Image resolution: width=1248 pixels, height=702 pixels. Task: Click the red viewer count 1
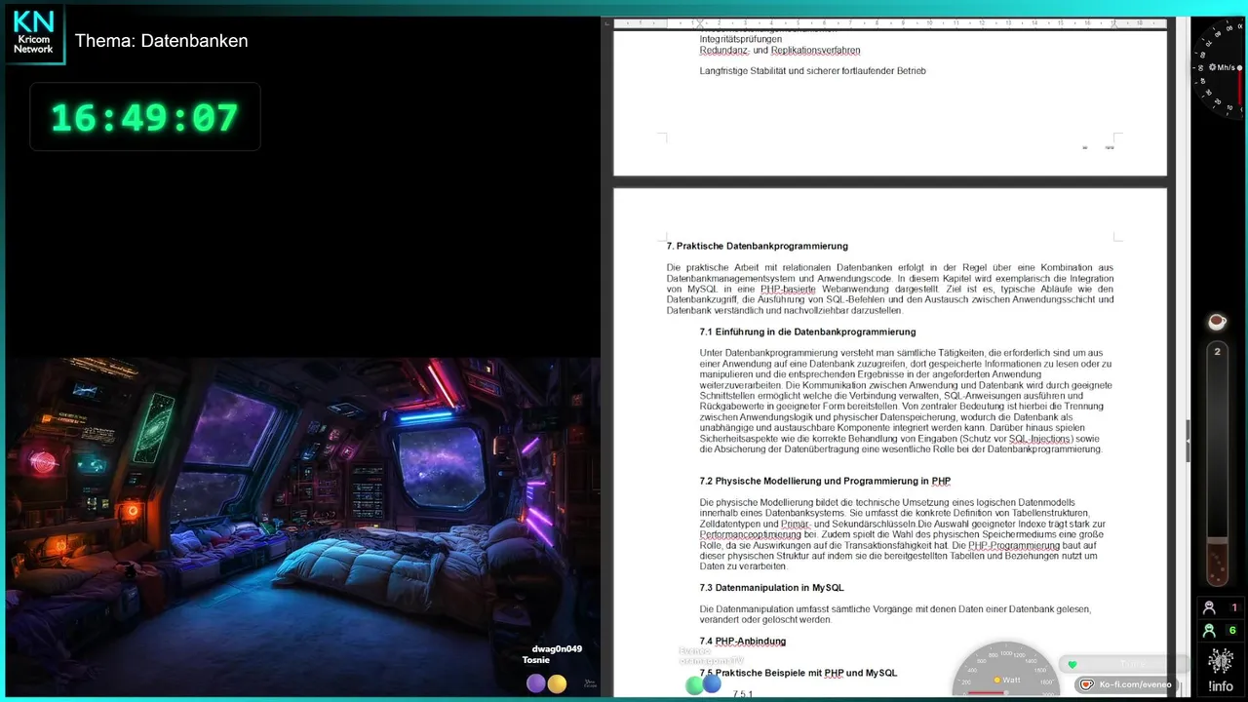[x=1233, y=607]
